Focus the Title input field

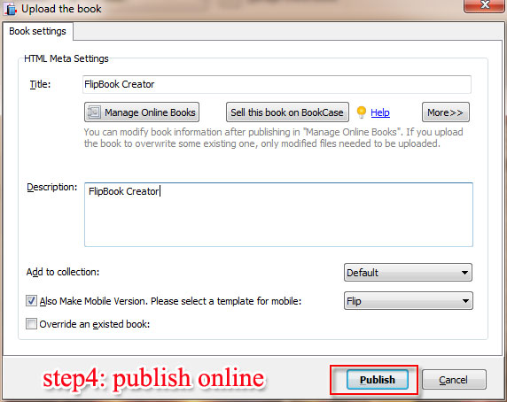click(277, 85)
